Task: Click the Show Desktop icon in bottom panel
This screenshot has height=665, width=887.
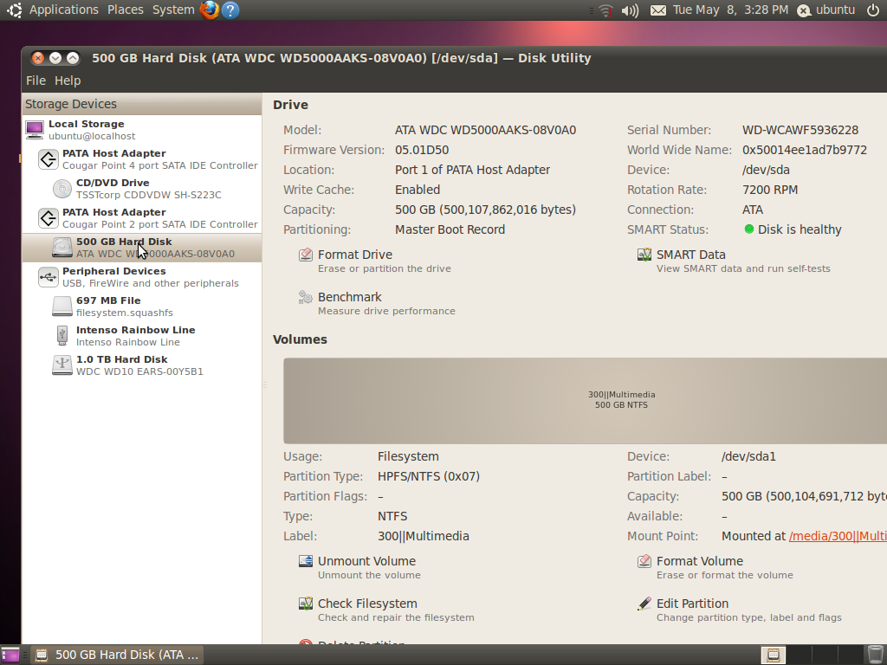Action: 10,655
